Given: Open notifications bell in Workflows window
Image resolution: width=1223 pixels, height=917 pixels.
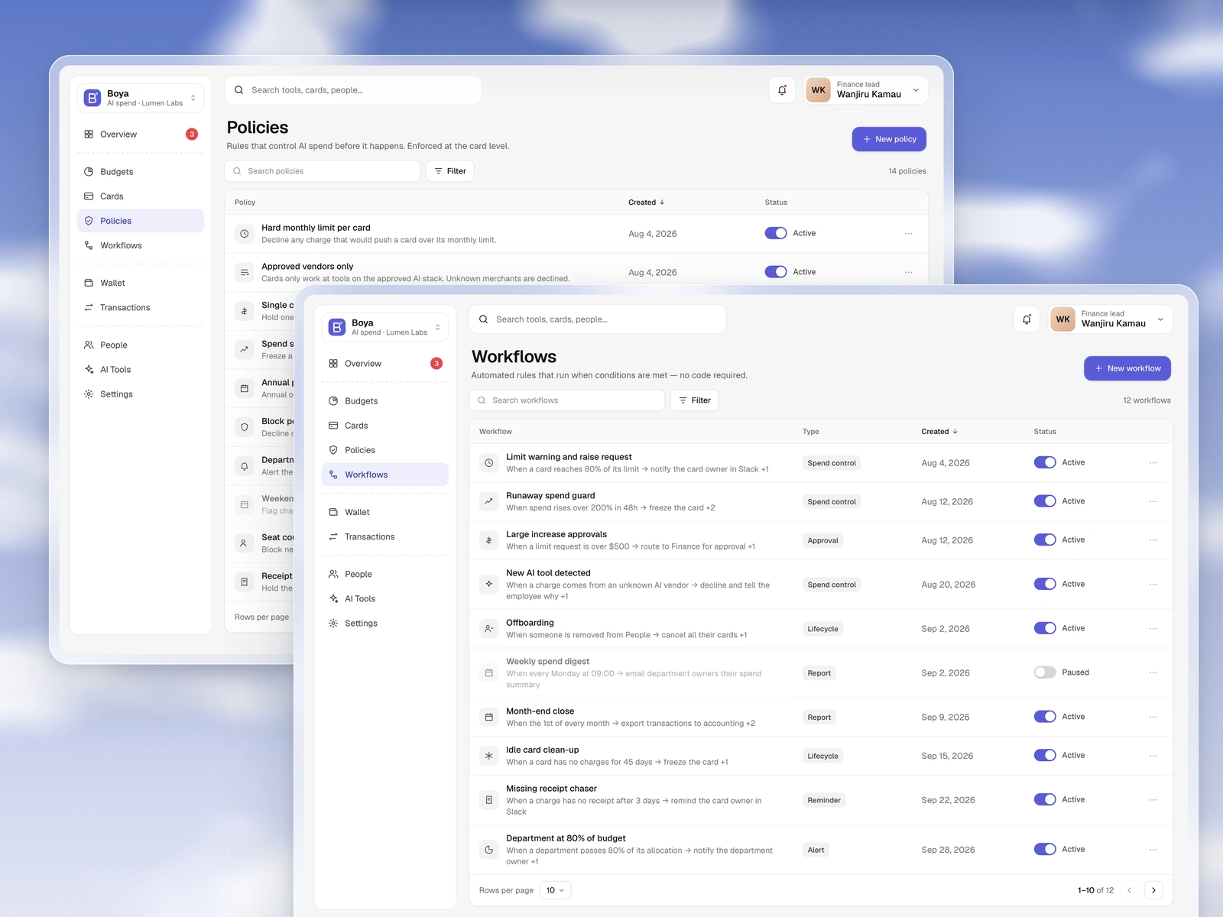Looking at the screenshot, I should click(1027, 319).
